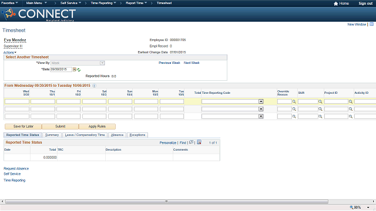Open the bottom Time Reporting link

point(14,181)
